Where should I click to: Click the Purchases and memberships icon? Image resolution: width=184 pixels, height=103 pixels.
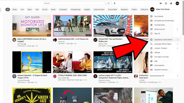click(x=151, y=21)
